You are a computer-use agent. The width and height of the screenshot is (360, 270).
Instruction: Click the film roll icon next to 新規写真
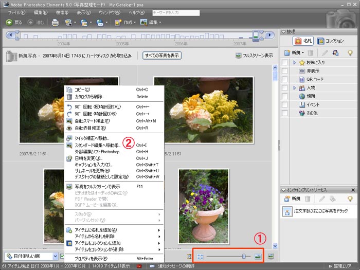pos(11,56)
